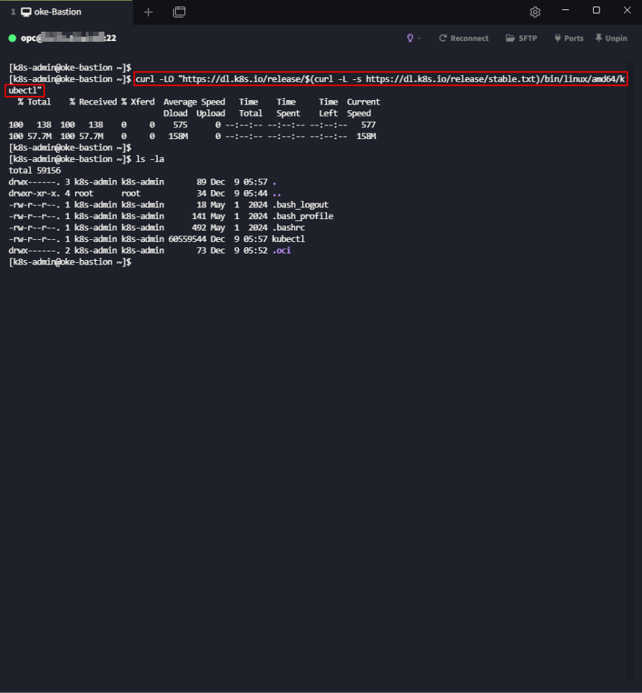Image resolution: width=642 pixels, height=693 pixels.
Task: Expand the lightbulb dropdown menu
Action: [x=414, y=38]
